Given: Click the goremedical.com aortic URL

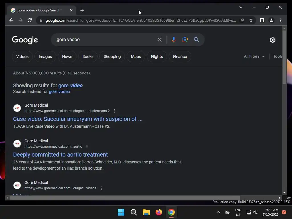Looking at the screenshot, I should (53, 147).
